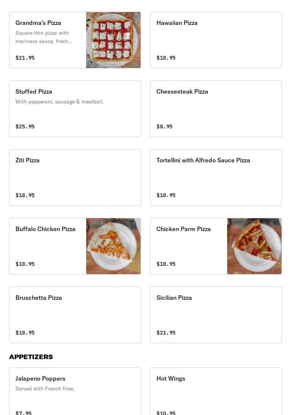Click the $25.95 Stuffed Pizza price
291x415 pixels.
(x=25, y=127)
